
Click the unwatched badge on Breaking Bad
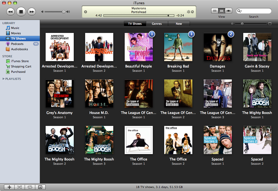(191, 34)
